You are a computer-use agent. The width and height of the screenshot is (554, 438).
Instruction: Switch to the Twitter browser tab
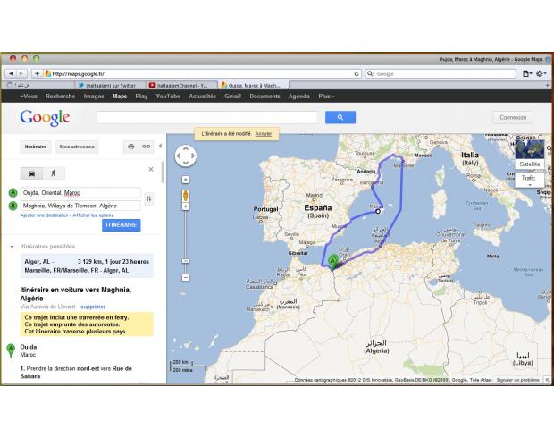click(110, 85)
